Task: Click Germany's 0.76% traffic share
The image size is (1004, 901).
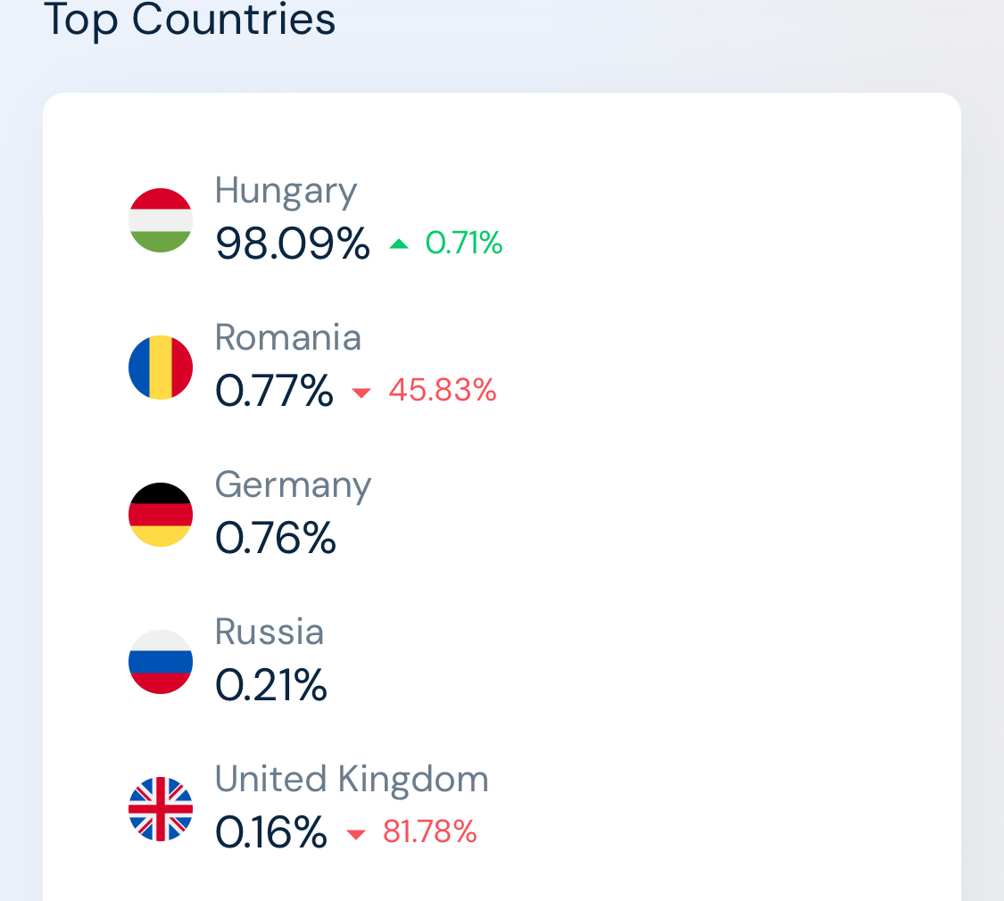Action: [x=276, y=538]
